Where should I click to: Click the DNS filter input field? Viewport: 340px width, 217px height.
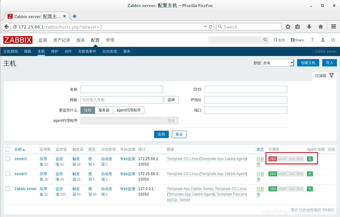(x=246, y=89)
